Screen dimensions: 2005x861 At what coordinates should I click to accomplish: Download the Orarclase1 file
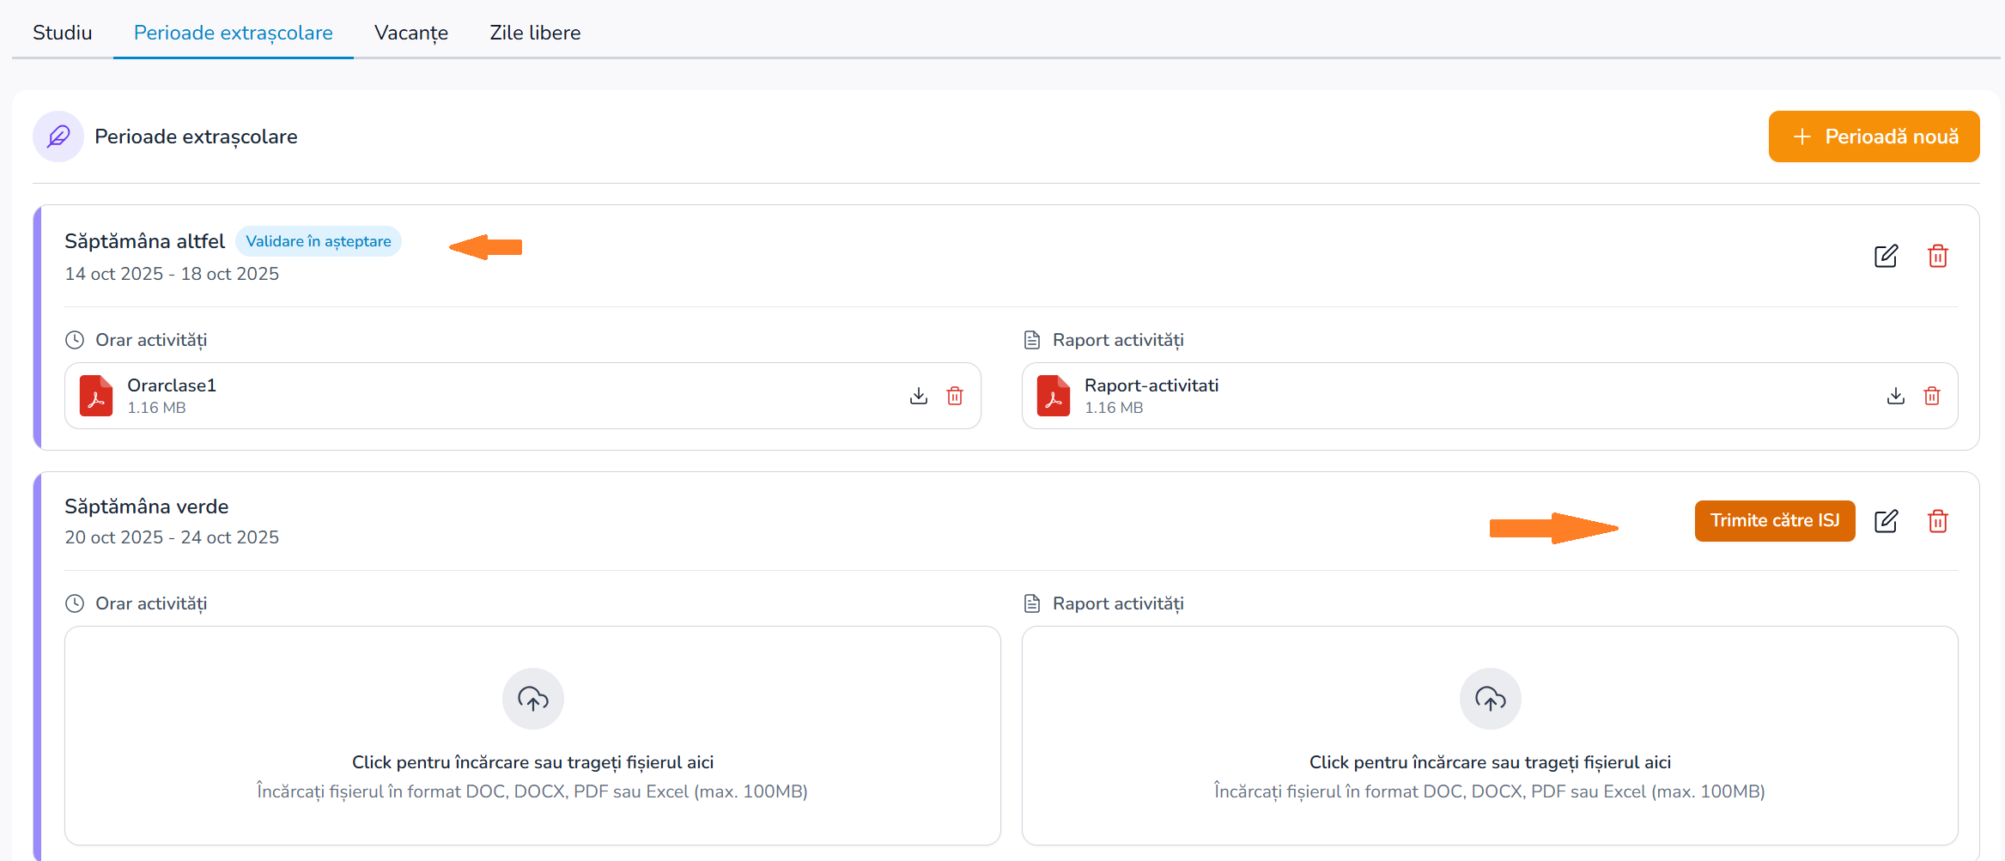pos(918,396)
